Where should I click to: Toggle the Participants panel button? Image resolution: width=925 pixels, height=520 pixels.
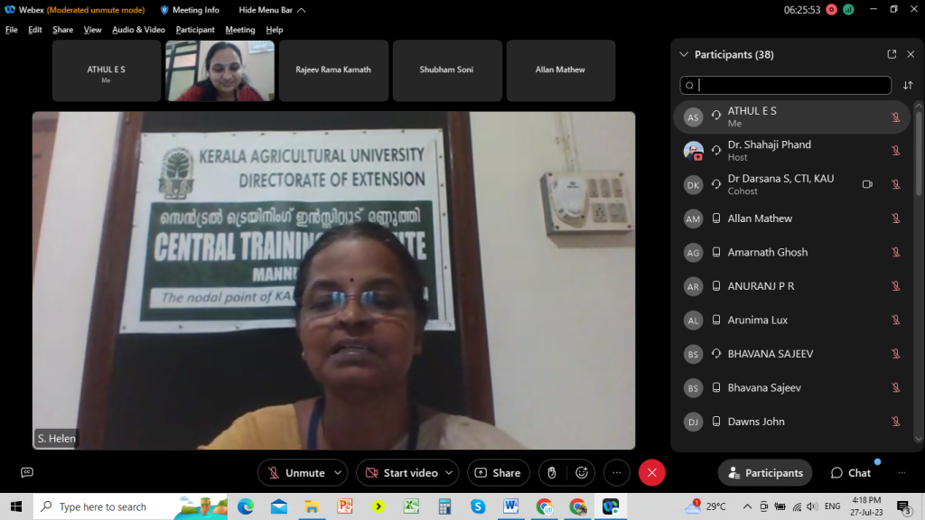coord(765,473)
